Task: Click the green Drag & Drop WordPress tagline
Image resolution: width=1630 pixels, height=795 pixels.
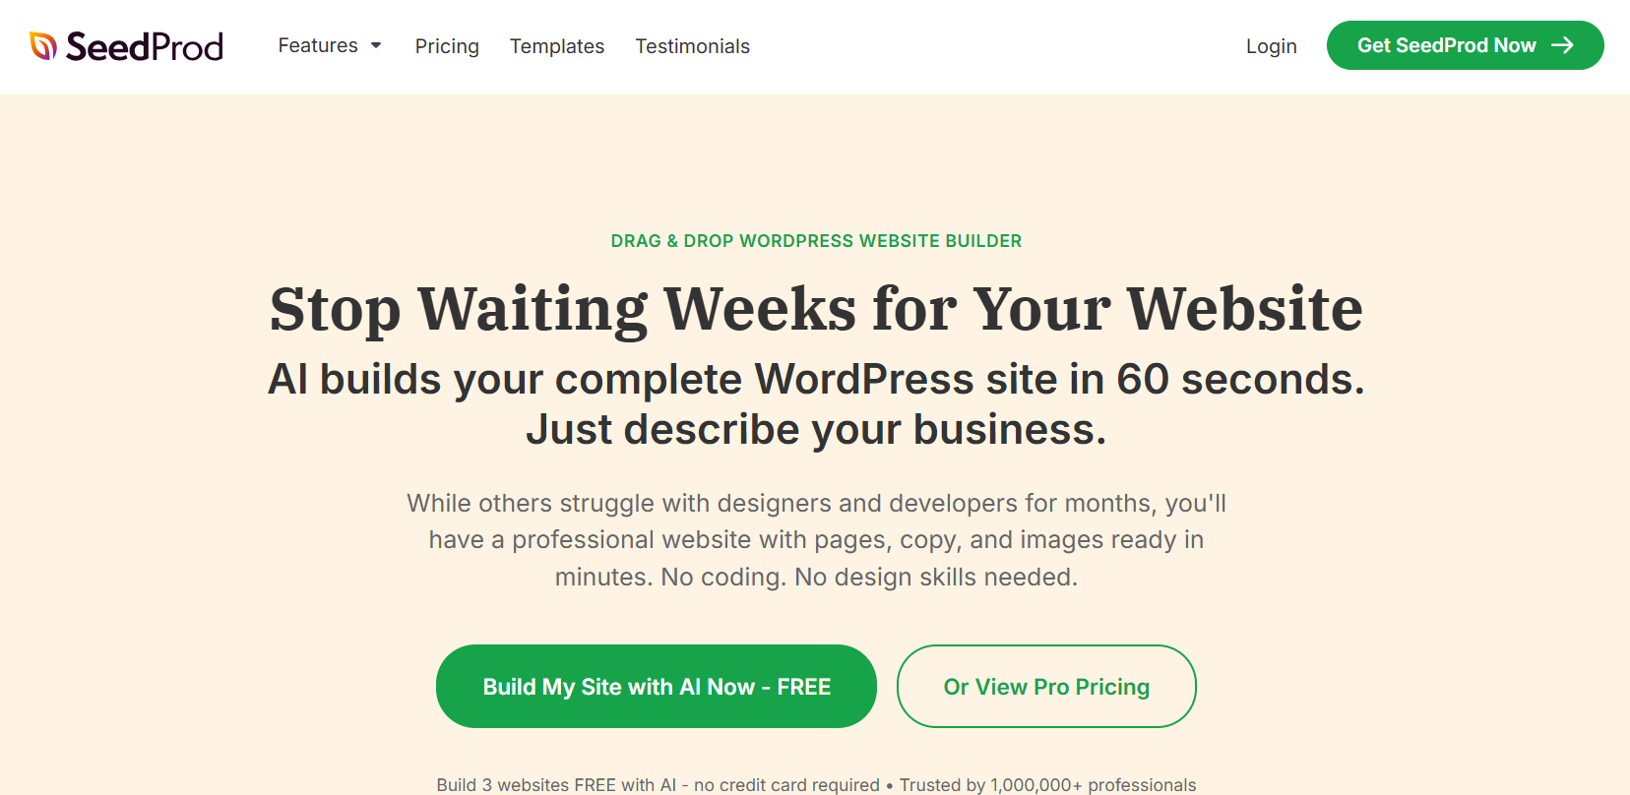Action: click(816, 241)
